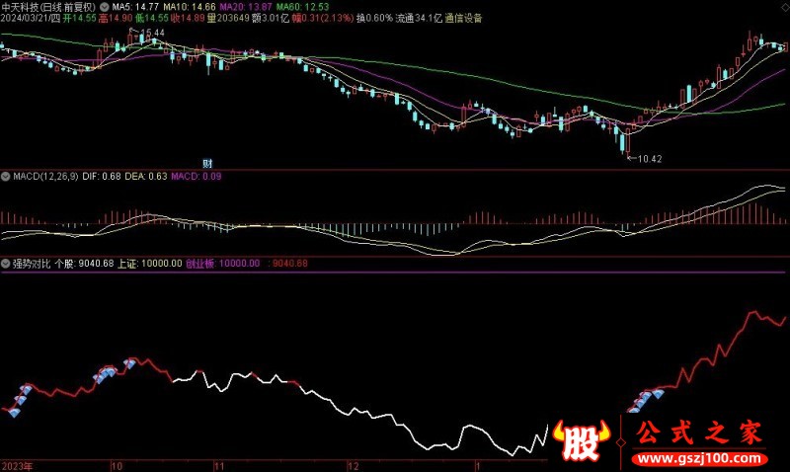Click the 个股: 9040.68 value
Viewport: 790px width, 472px height.
(84, 264)
